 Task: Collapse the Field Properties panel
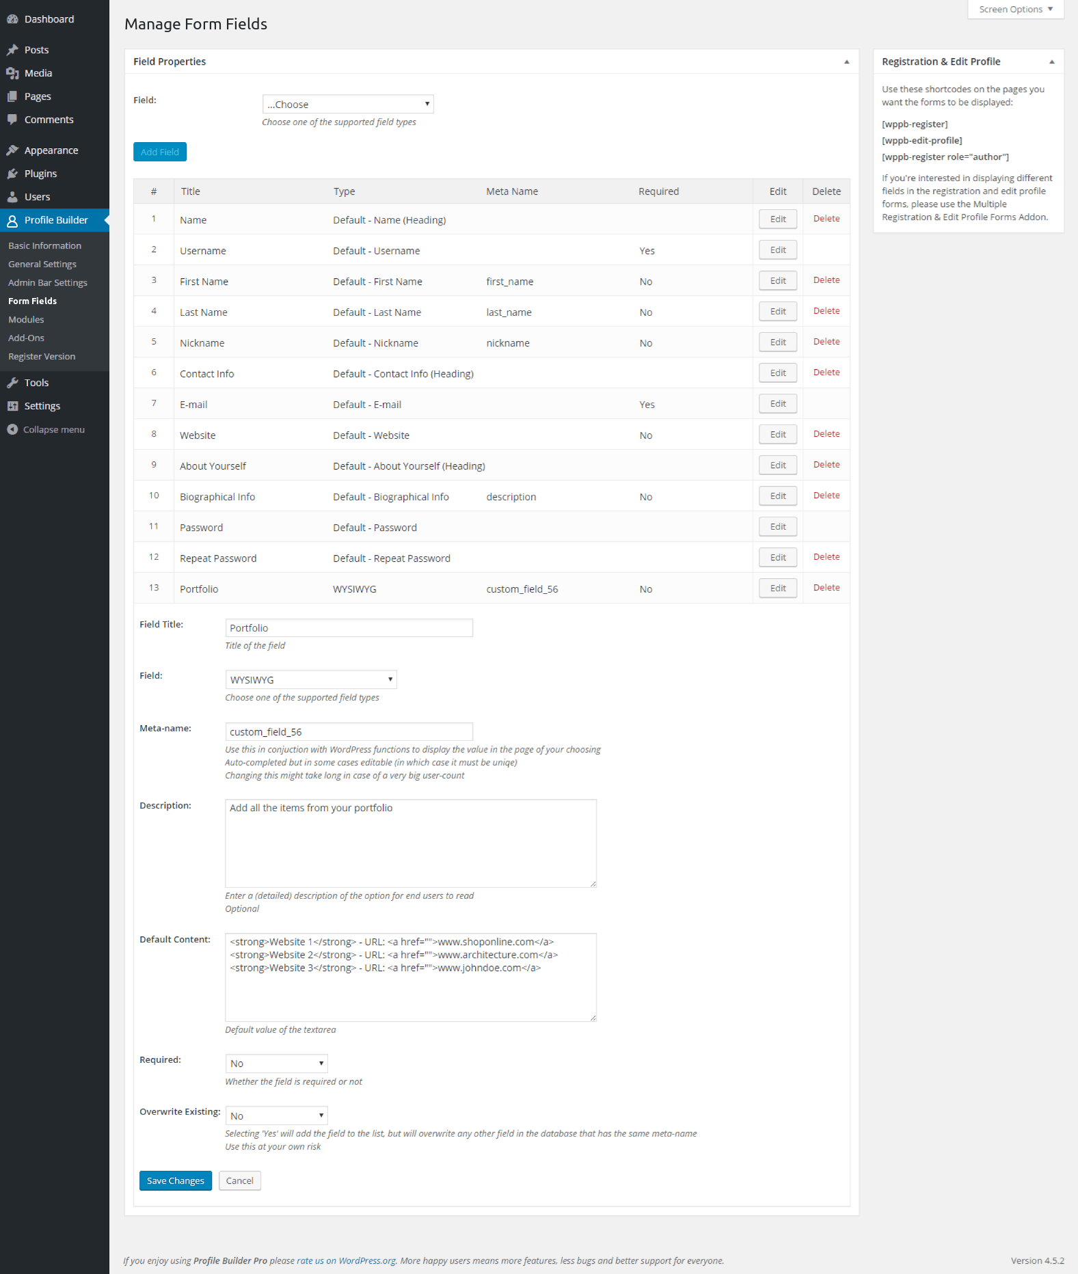coord(846,62)
